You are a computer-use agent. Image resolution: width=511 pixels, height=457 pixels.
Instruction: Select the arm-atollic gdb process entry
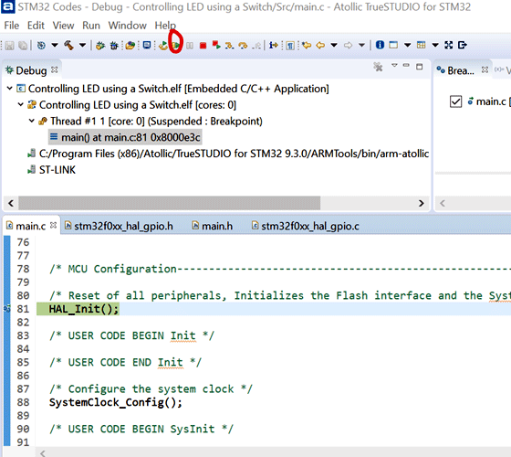pos(228,154)
